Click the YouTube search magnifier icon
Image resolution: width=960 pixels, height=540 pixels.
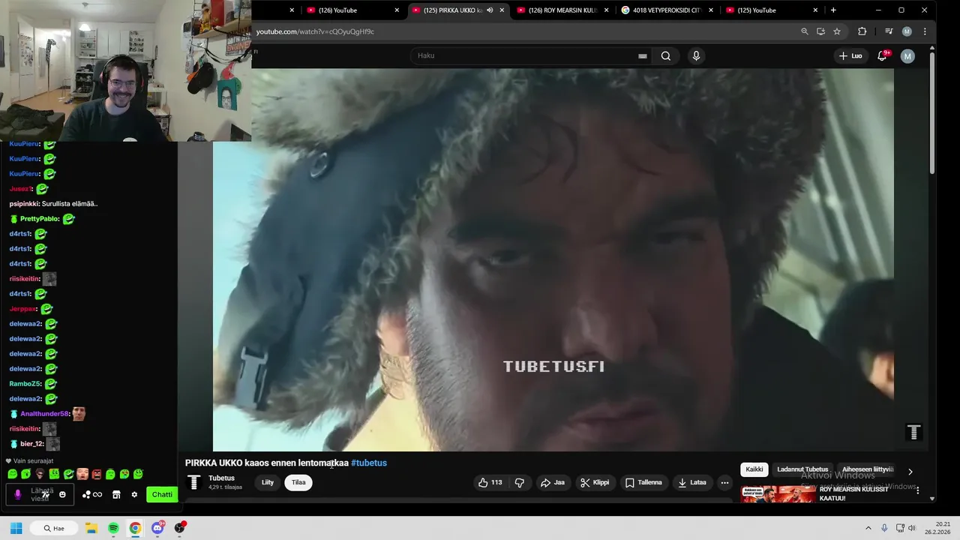pyautogui.click(x=665, y=55)
